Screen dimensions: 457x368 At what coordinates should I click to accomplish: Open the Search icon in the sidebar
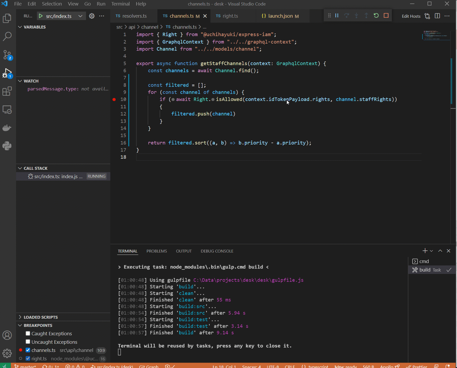pyautogui.click(x=7, y=36)
